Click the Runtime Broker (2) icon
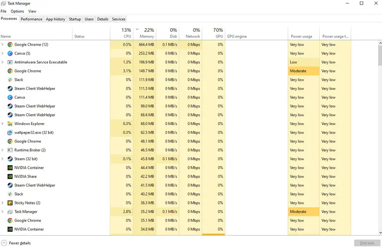 click(10, 150)
